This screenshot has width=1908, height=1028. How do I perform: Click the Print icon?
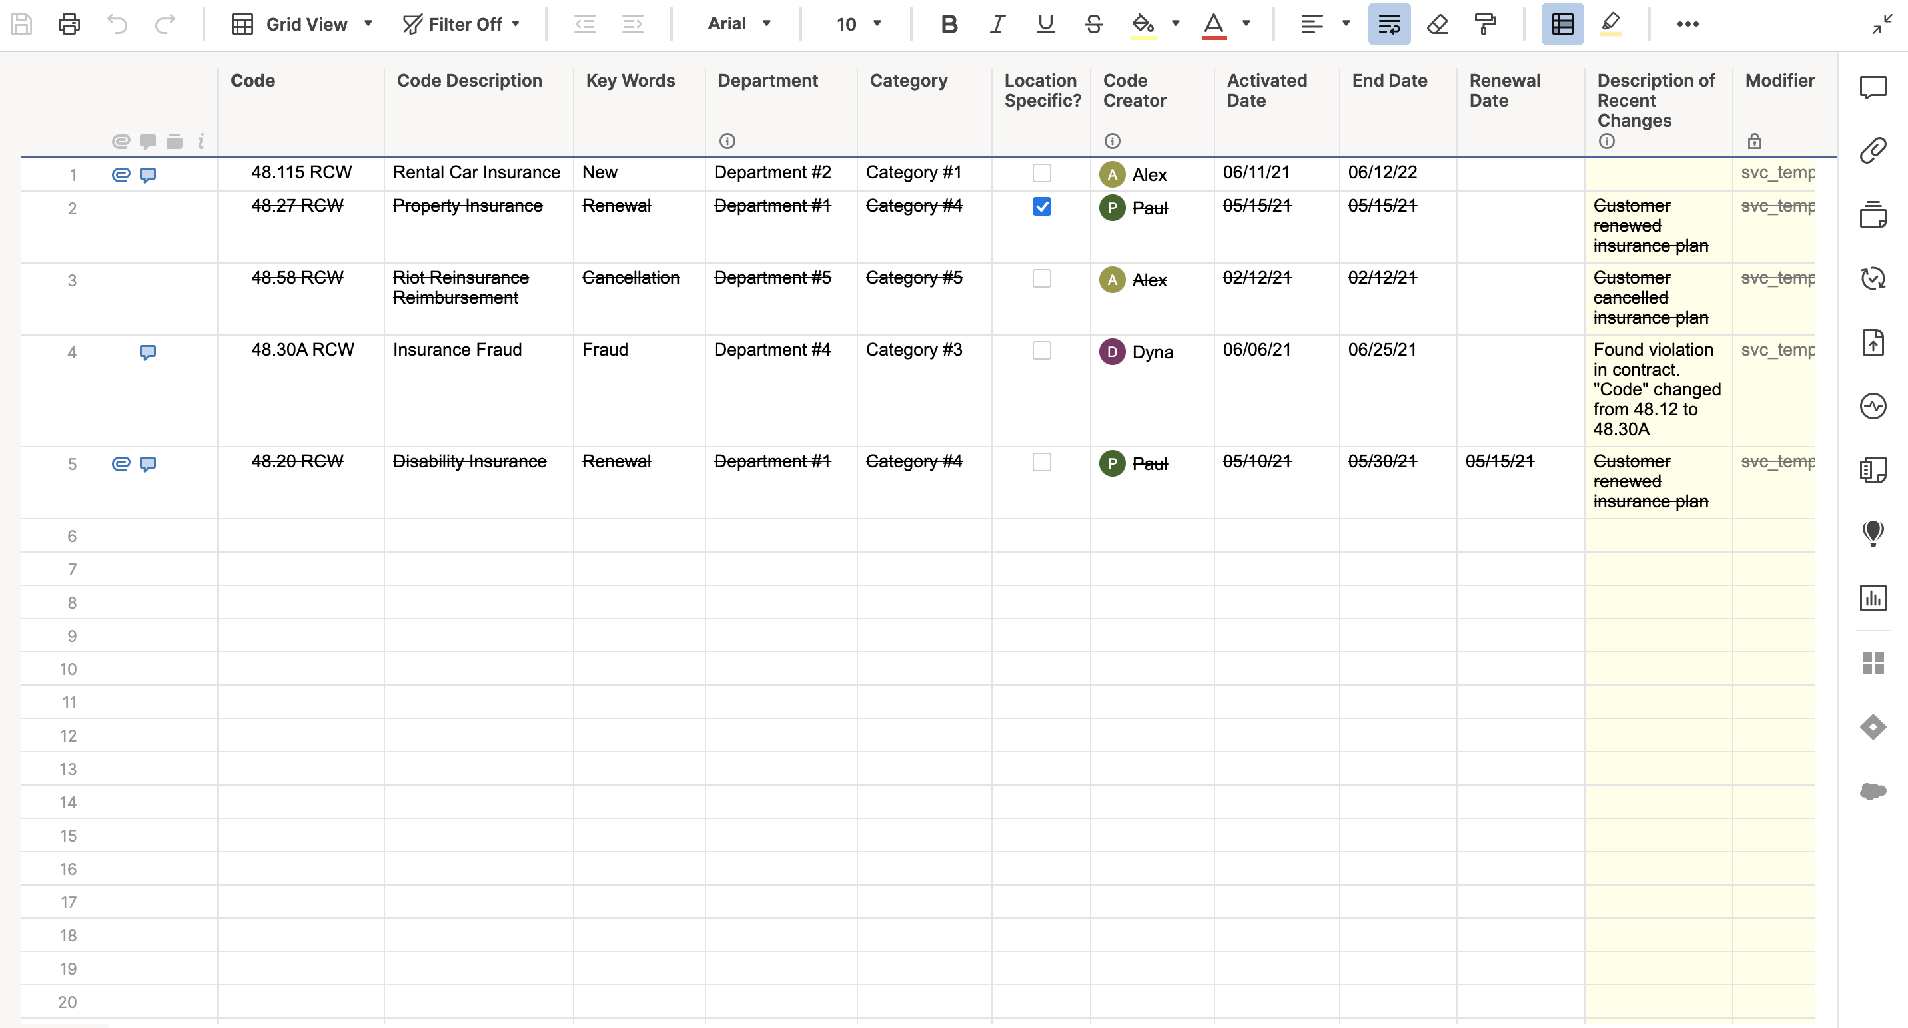tap(69, 25)
